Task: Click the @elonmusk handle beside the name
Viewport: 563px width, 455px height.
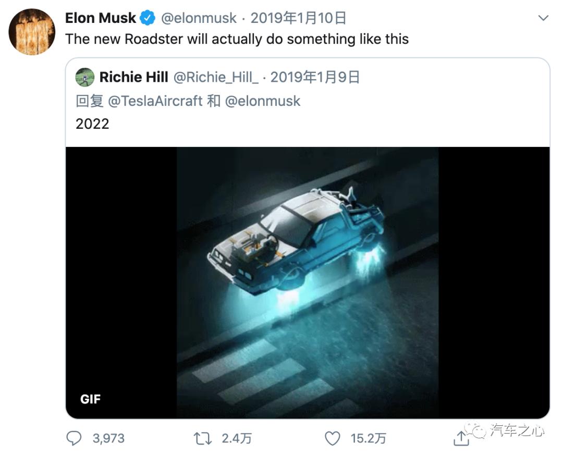Action: [198, 18]
